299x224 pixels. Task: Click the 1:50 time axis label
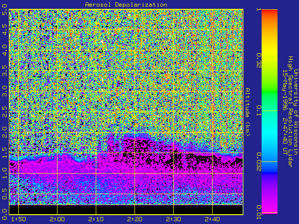19,219
